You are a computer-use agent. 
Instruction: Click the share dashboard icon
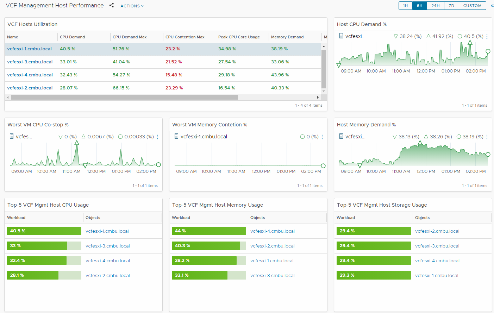[112, 6]
